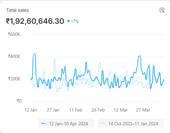Click the ₹200K y-axis label

pyautogui.click(x=14, y=79)
